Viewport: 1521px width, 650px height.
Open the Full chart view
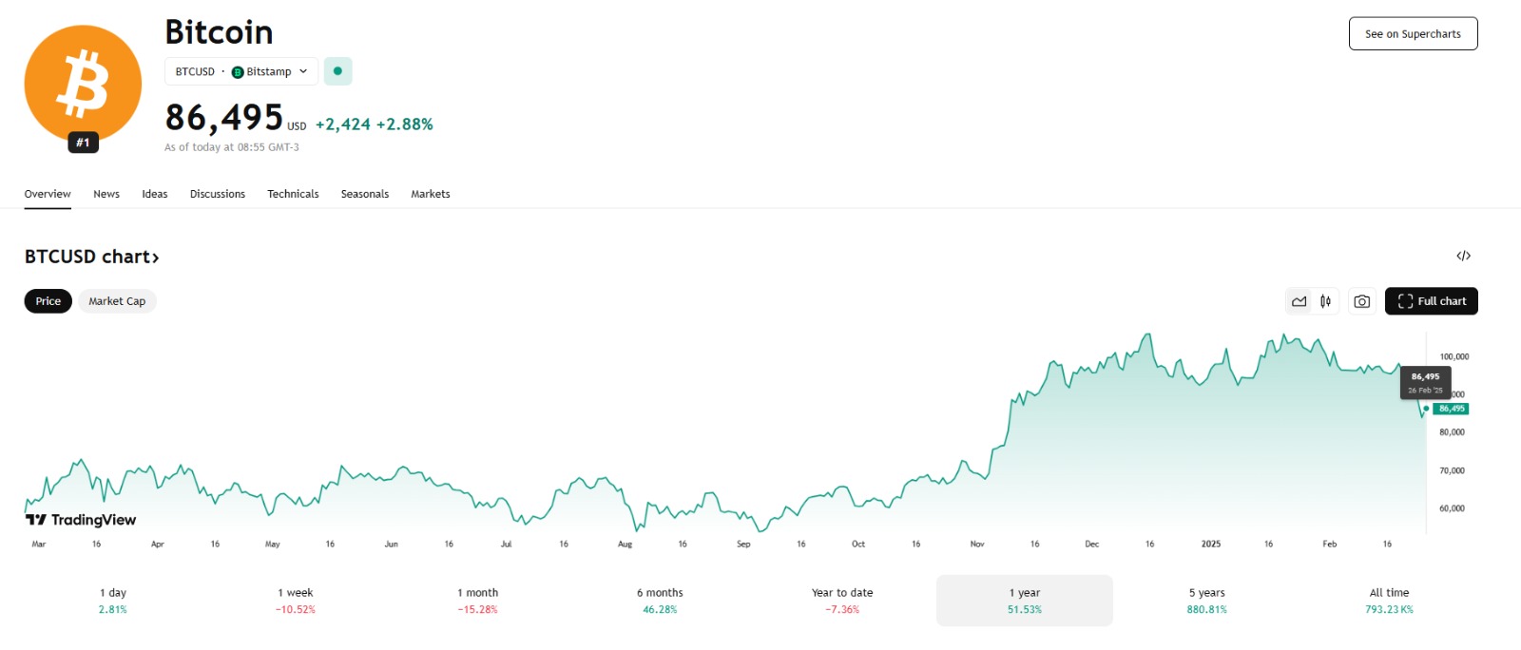tap(1431, 301)
